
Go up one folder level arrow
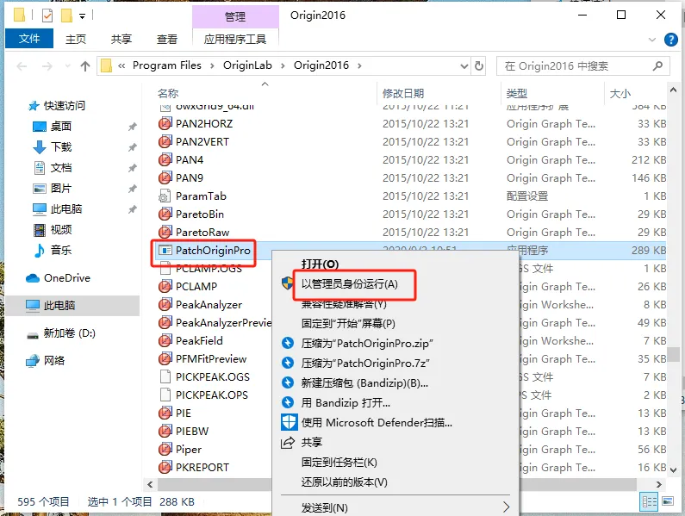[x=85, y=66]
